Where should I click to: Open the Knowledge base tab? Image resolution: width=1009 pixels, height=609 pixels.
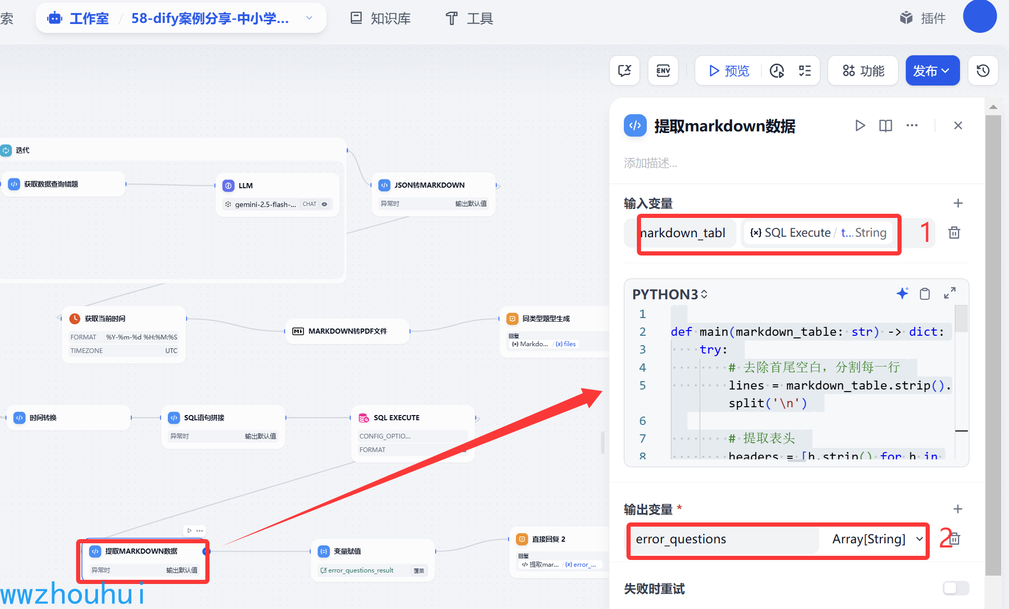point(380,18)
